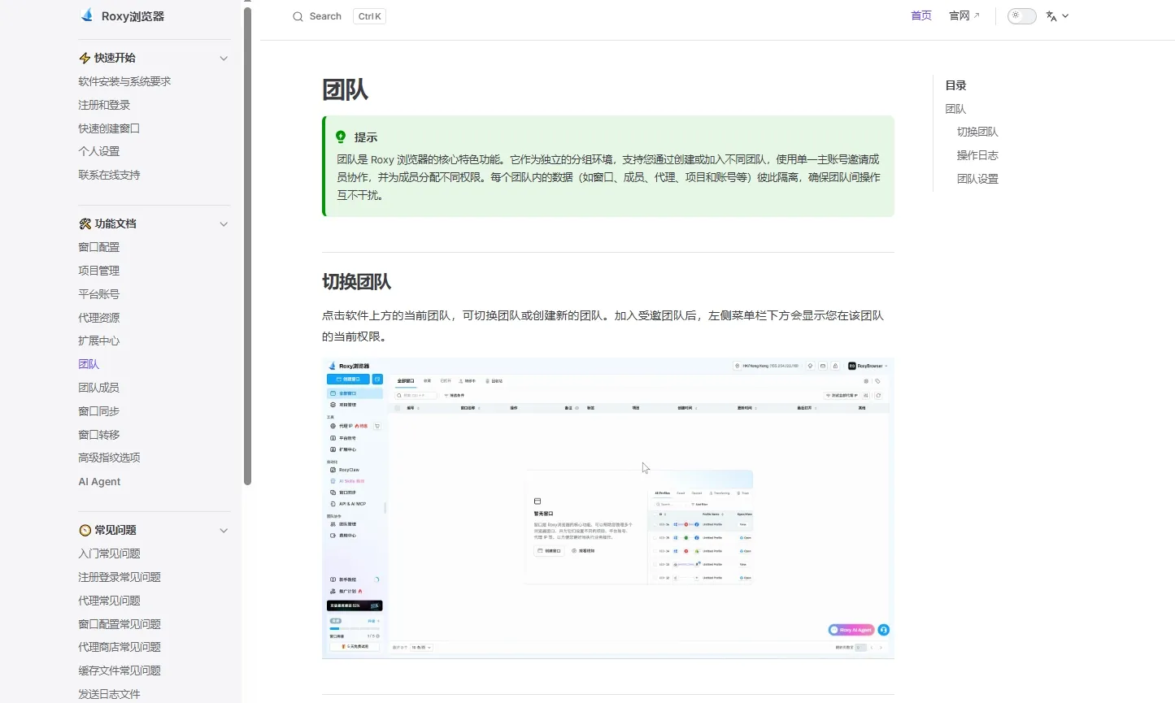Toggle the dark mode switch
The image size is (1175, 703).
(1021, 16)
